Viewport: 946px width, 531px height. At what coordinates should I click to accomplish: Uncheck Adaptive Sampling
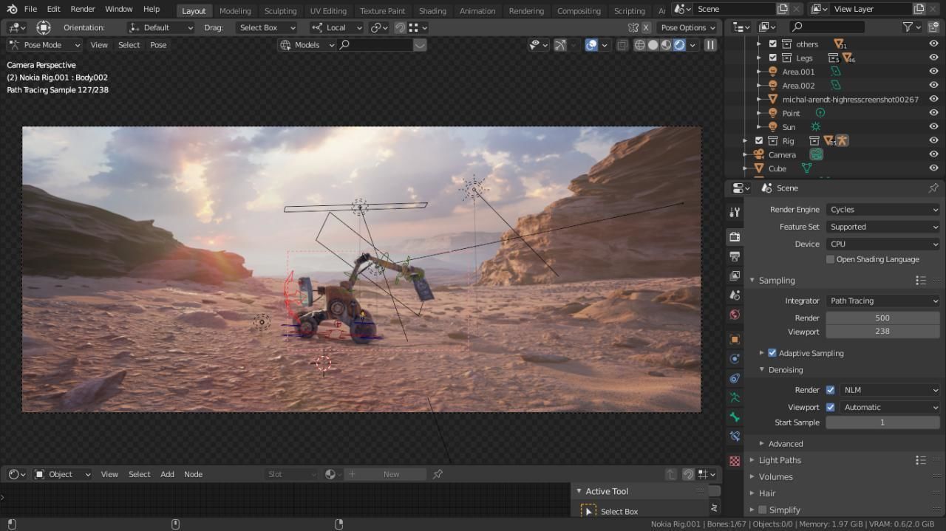coord(772,353)
